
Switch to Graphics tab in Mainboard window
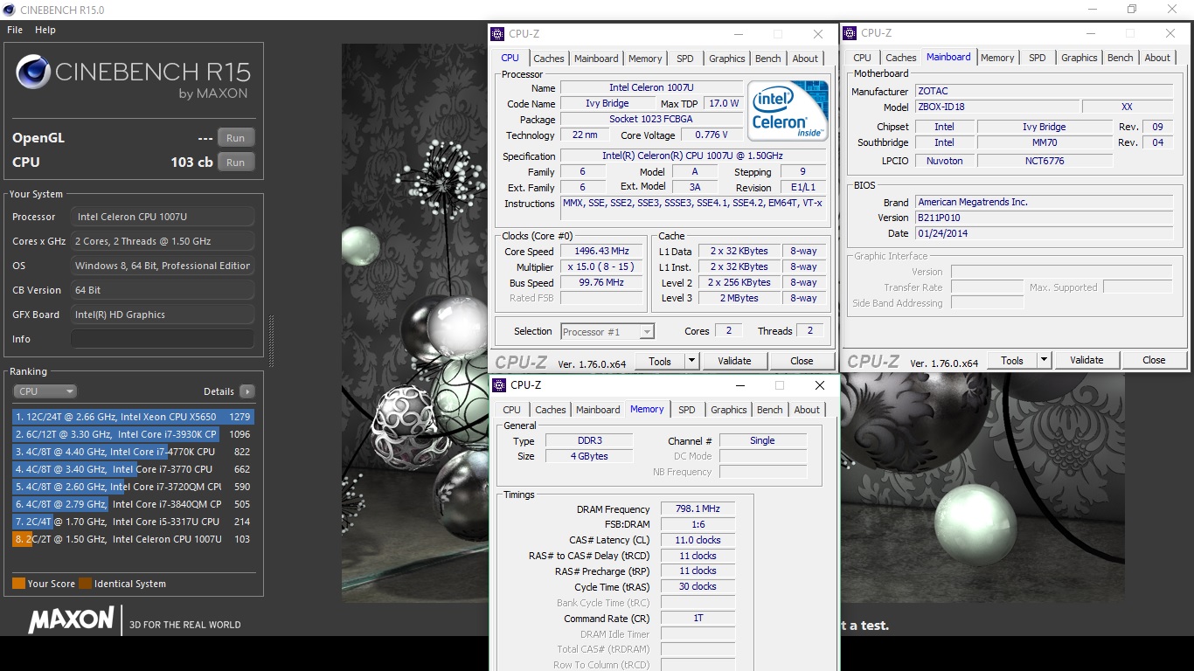1079,58
